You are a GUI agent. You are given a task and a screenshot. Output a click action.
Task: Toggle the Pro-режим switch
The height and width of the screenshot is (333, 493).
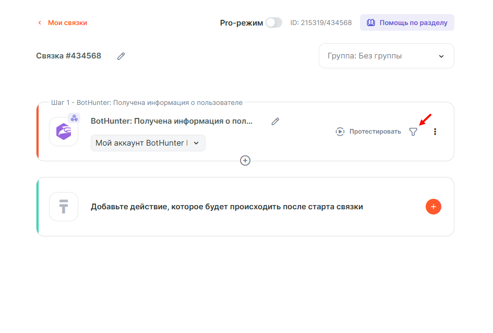pyautogui.click(x=273, y=23)
